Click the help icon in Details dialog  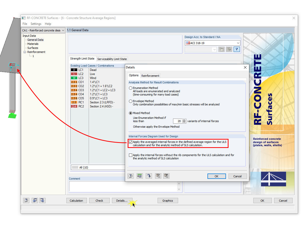130,176
